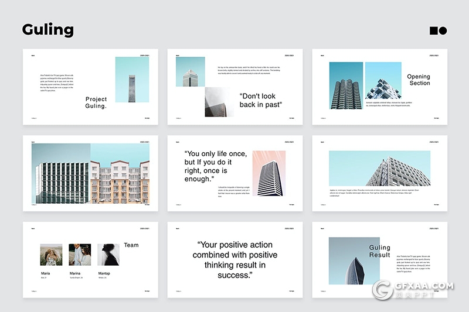Open the "Your positive action" quote slide
The width and height of the screenshot is (469, 312).
pos(235,260)
